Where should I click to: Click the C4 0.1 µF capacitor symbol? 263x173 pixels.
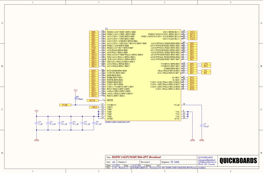[x=71, y=123]
